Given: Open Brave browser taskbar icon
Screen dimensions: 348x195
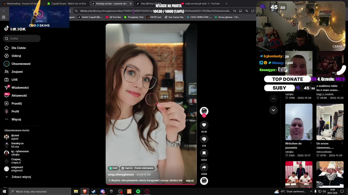Looking at the screenshot, I should [x=85, y=191].
